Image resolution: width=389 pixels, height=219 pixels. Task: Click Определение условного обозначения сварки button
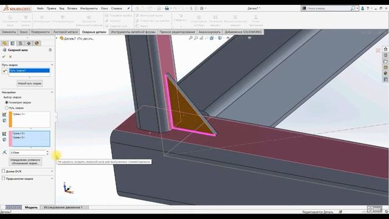tap(25, 162)
